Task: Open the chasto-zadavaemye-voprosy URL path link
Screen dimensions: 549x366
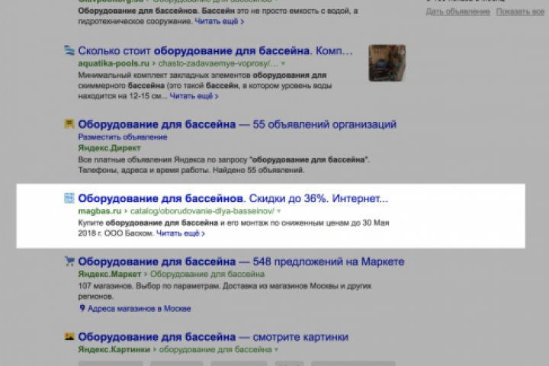Action: click(x=218, y=63)
